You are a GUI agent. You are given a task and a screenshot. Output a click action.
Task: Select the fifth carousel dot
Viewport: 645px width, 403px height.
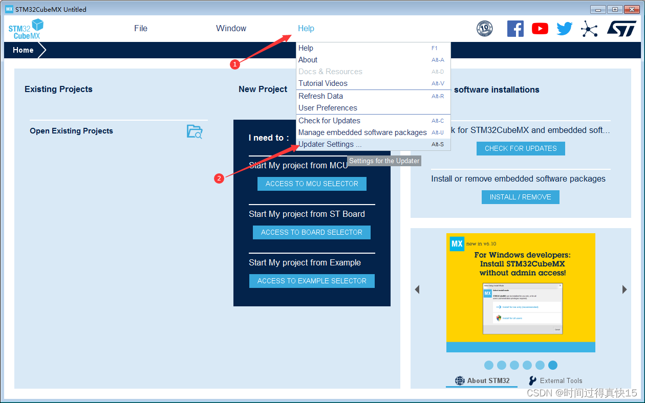click(540, 365)
